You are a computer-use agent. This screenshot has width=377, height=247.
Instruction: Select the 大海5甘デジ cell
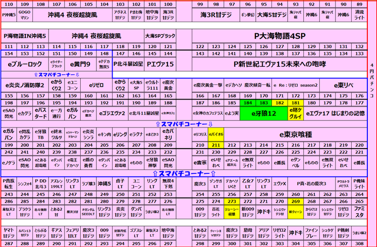coord(271,15)
